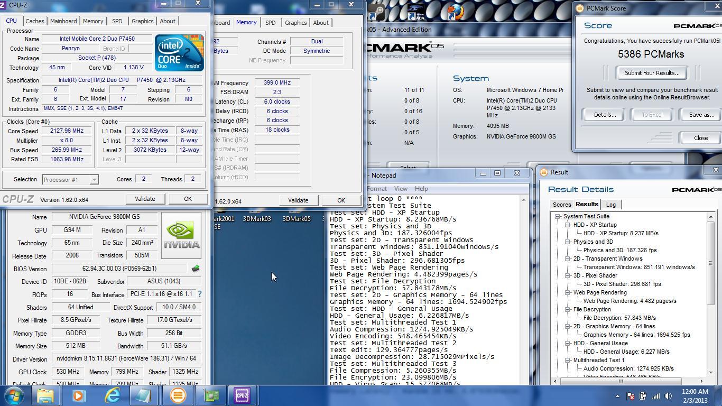Collapse the Physics and 3D node
The image size is (722, 406).
pos(567,242)
